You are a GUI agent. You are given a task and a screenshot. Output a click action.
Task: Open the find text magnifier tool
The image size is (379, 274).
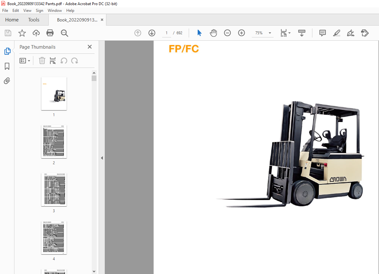tap(64, 33)
